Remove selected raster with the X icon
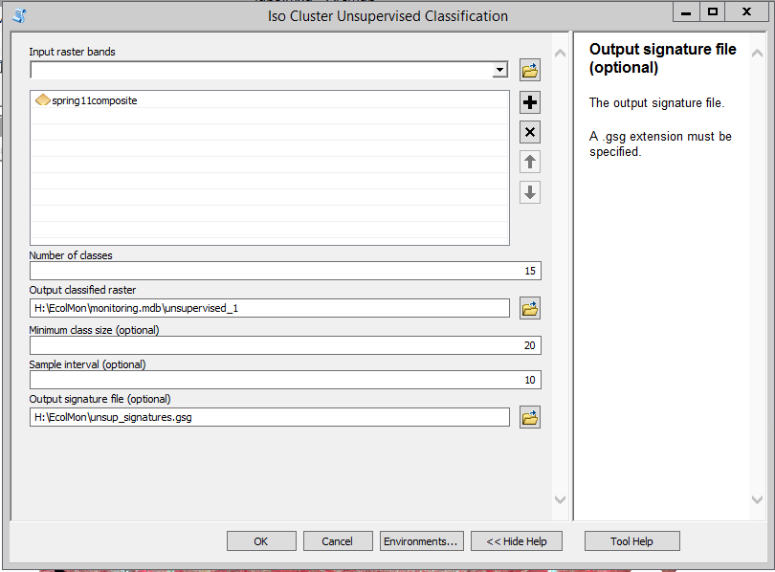Image resolution: width=775 pixels, height=572 pixels. click(x=530, y=132)
